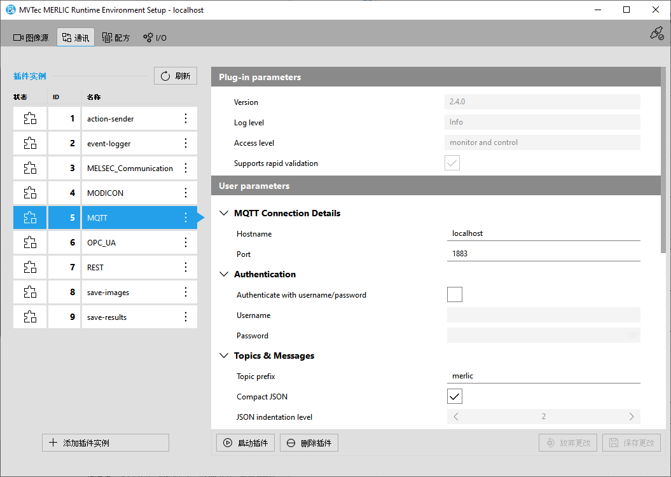The image size is (671, 477).
Task: Open the three-dot menu for REST plugin
Action: pos(186,268)
